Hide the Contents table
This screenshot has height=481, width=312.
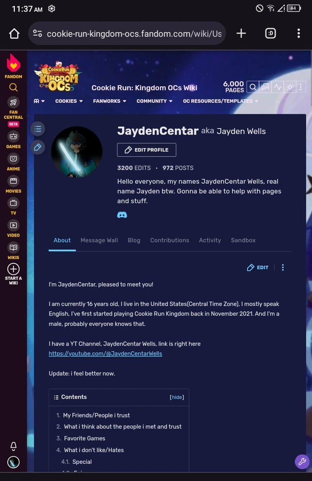click(177, 397)
